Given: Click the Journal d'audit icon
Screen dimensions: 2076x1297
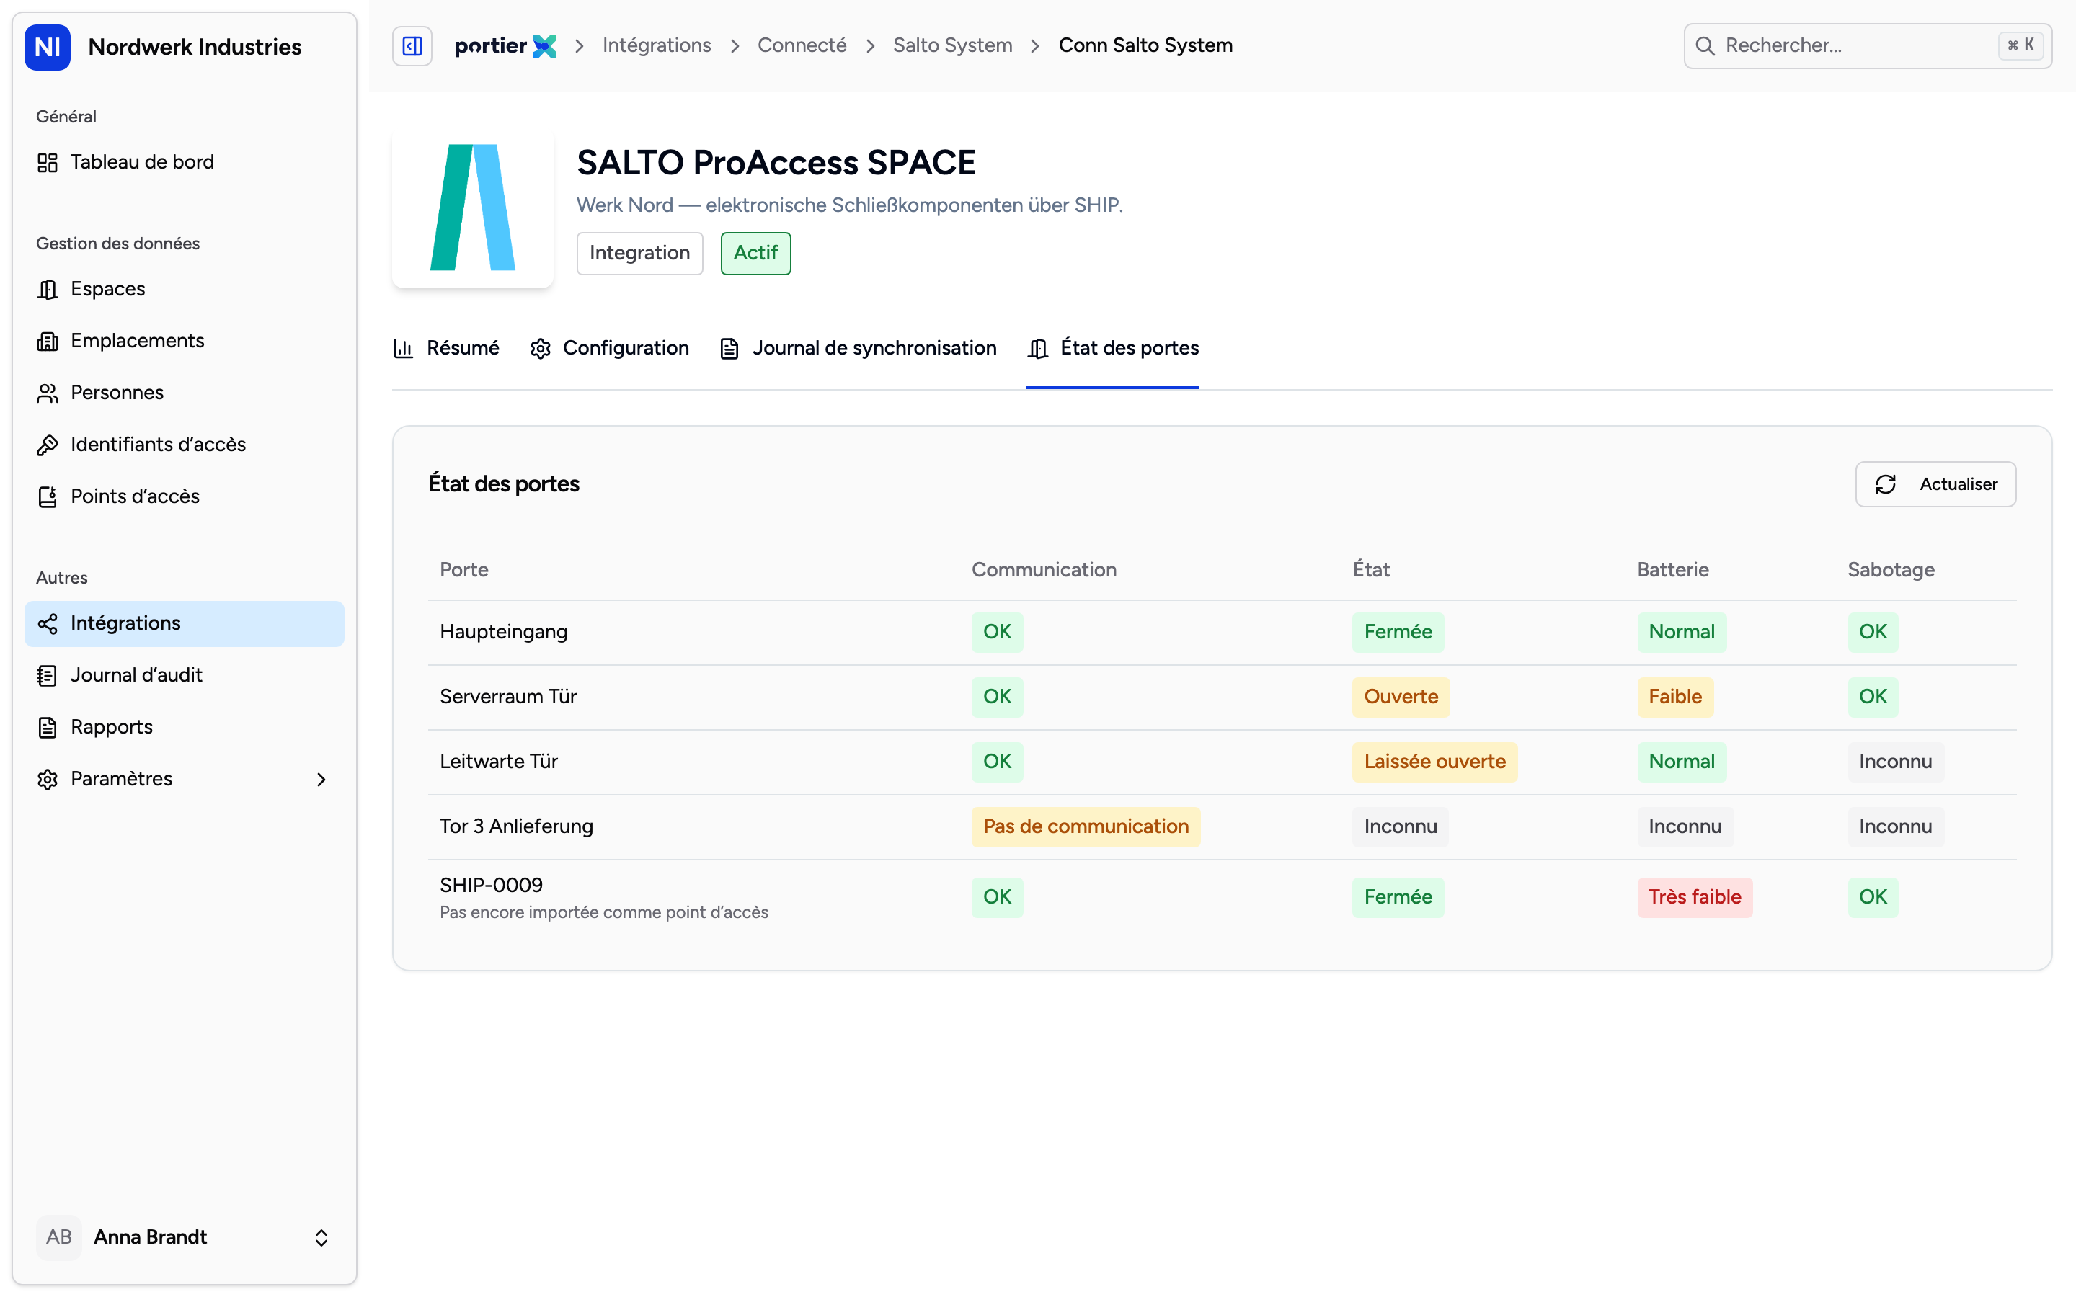Looking at the screenshot, I should tap(47, 676).
